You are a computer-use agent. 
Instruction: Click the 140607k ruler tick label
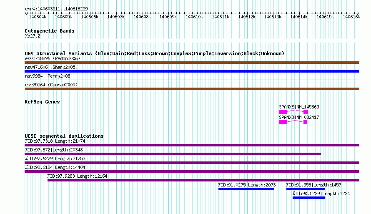click(116, 17)
